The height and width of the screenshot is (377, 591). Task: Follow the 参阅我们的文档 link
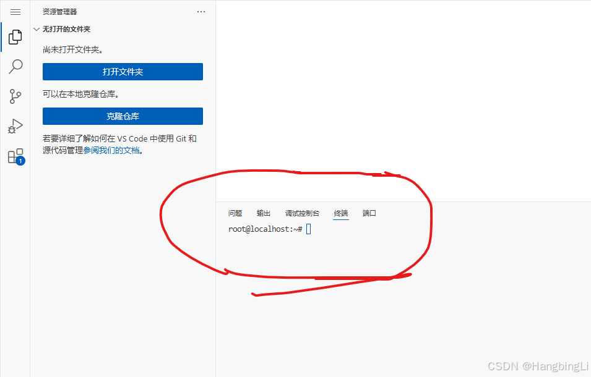[x=111, y=151]
